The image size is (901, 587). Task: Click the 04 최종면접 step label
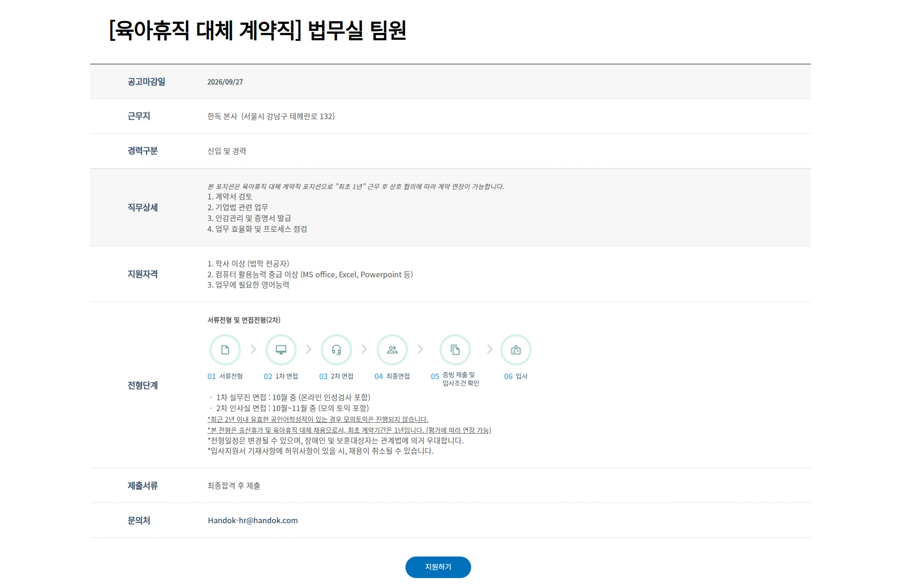[x=392, y=376]
